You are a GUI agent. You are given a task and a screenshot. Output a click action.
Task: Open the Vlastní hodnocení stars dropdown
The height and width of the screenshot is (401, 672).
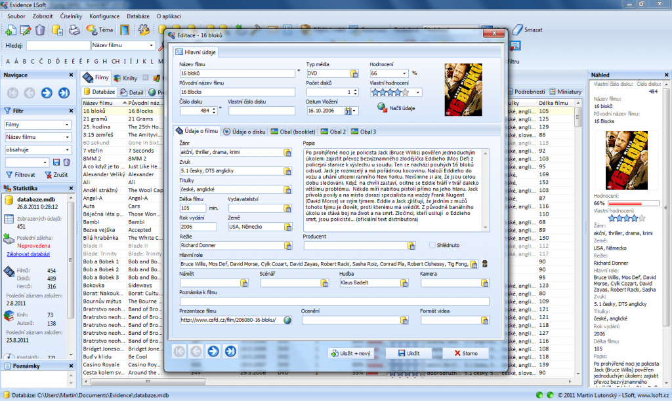click(x=417, y=92)
